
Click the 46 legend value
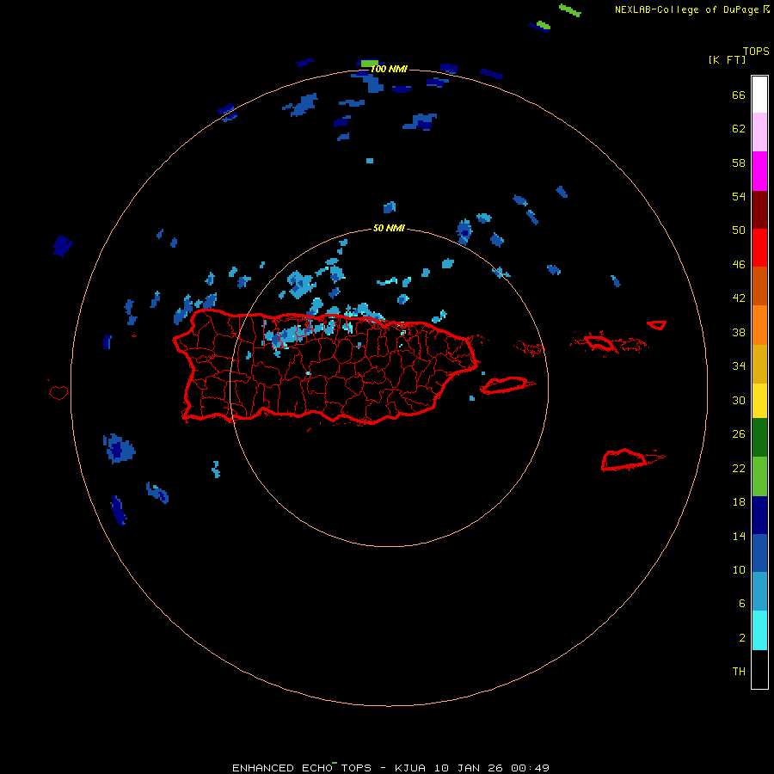(739, 264)
